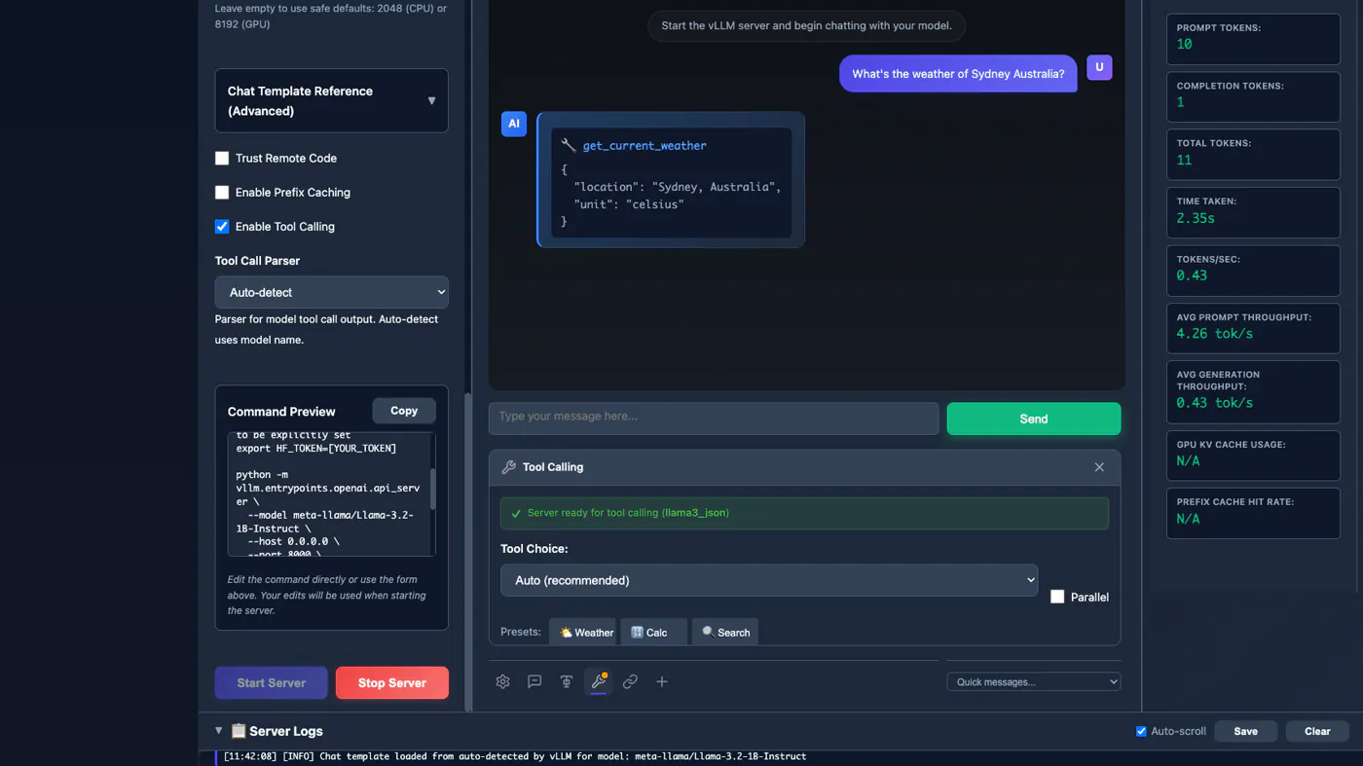Image resolution: width=1363 pixels, height=766 pixels.
Task: Click the message input field
Action: (714, 418)
